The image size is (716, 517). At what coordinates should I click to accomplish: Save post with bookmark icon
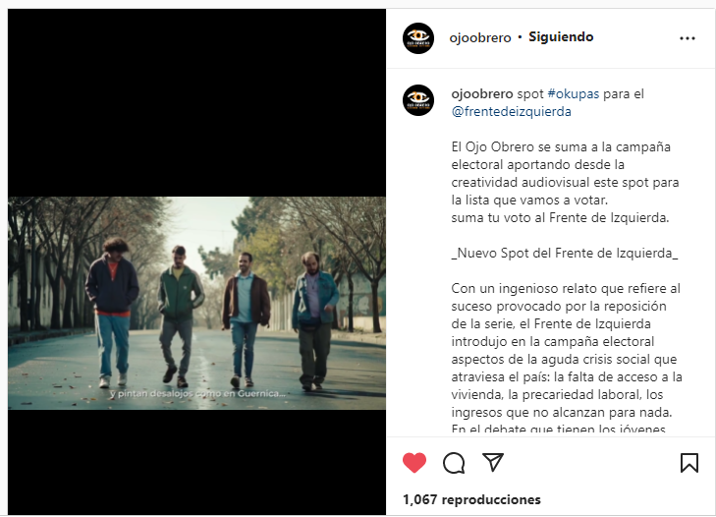[689, 463]
